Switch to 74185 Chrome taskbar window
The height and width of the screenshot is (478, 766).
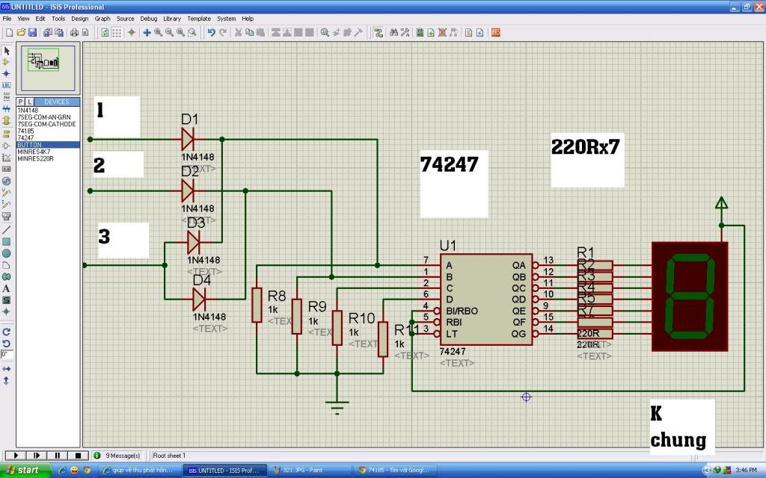(396, 471)
